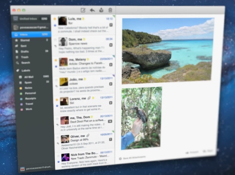Click Save All Attachments

[x=132, y=158]
